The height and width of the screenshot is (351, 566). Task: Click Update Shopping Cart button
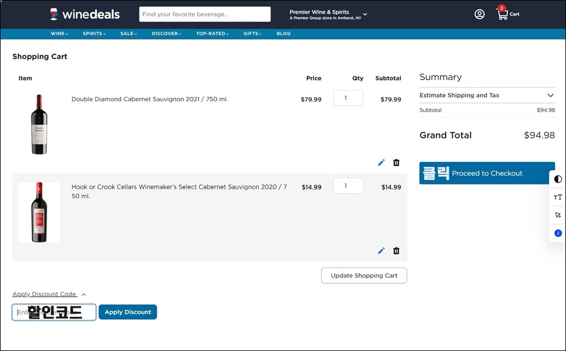[364, 276]
